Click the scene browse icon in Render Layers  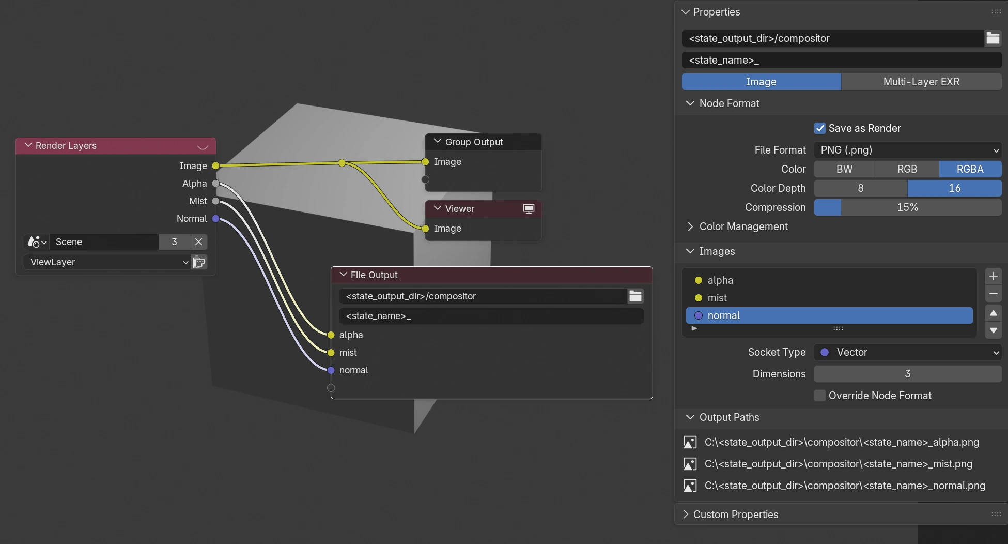click(x=37, y=242)
